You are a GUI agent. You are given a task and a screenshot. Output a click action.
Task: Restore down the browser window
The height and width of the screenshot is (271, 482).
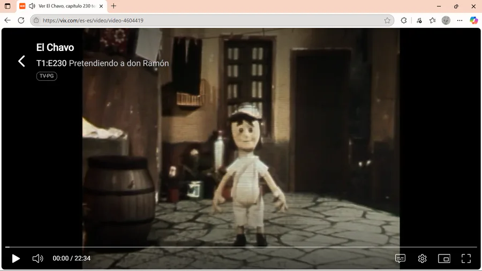(x=456, y=6)
